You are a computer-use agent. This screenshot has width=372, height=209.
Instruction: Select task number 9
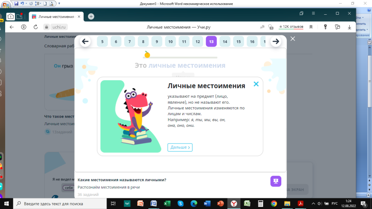[157, 41]
